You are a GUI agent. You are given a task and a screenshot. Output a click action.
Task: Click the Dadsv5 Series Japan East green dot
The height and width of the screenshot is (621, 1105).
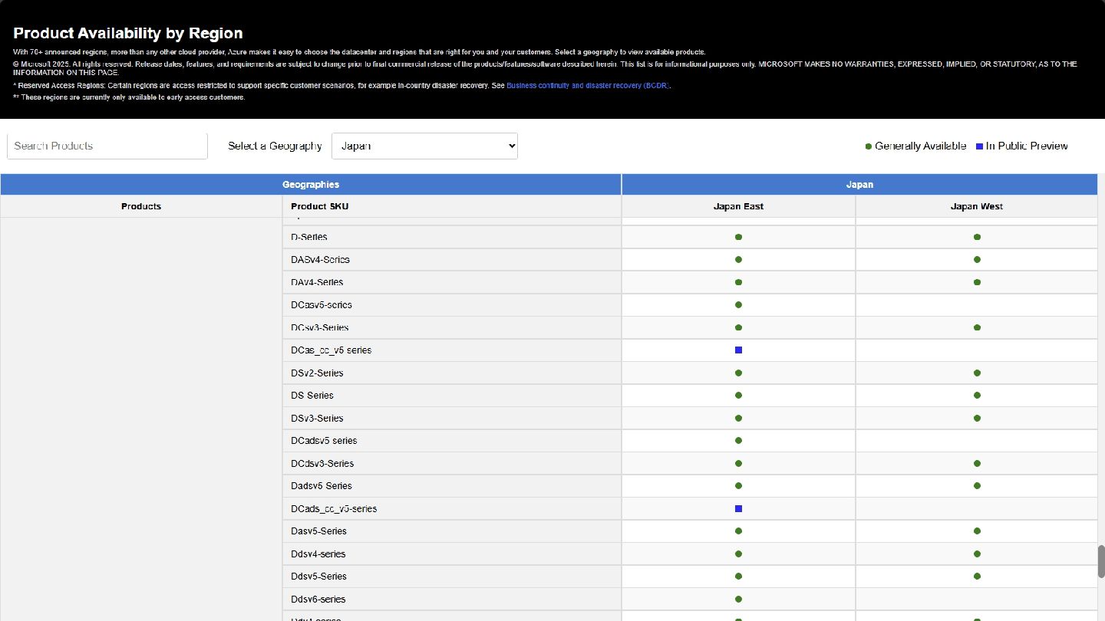(738, 486)
